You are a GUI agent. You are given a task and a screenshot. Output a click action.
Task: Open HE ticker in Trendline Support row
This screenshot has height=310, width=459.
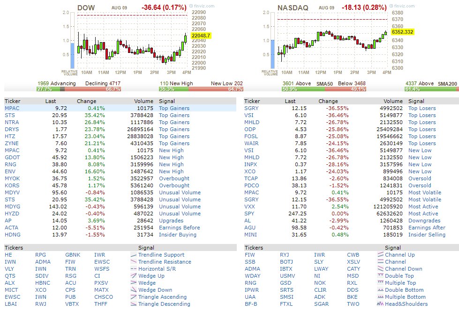coord(8,255)
